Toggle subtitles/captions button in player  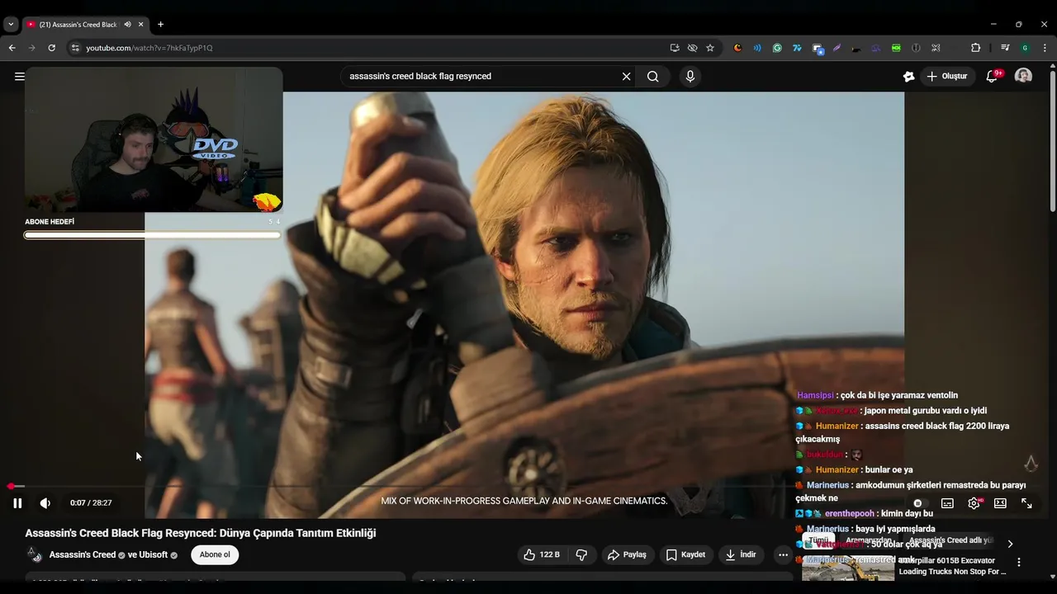(947, 502)
